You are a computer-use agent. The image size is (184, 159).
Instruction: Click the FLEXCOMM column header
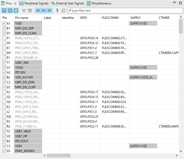pos(110,18)
